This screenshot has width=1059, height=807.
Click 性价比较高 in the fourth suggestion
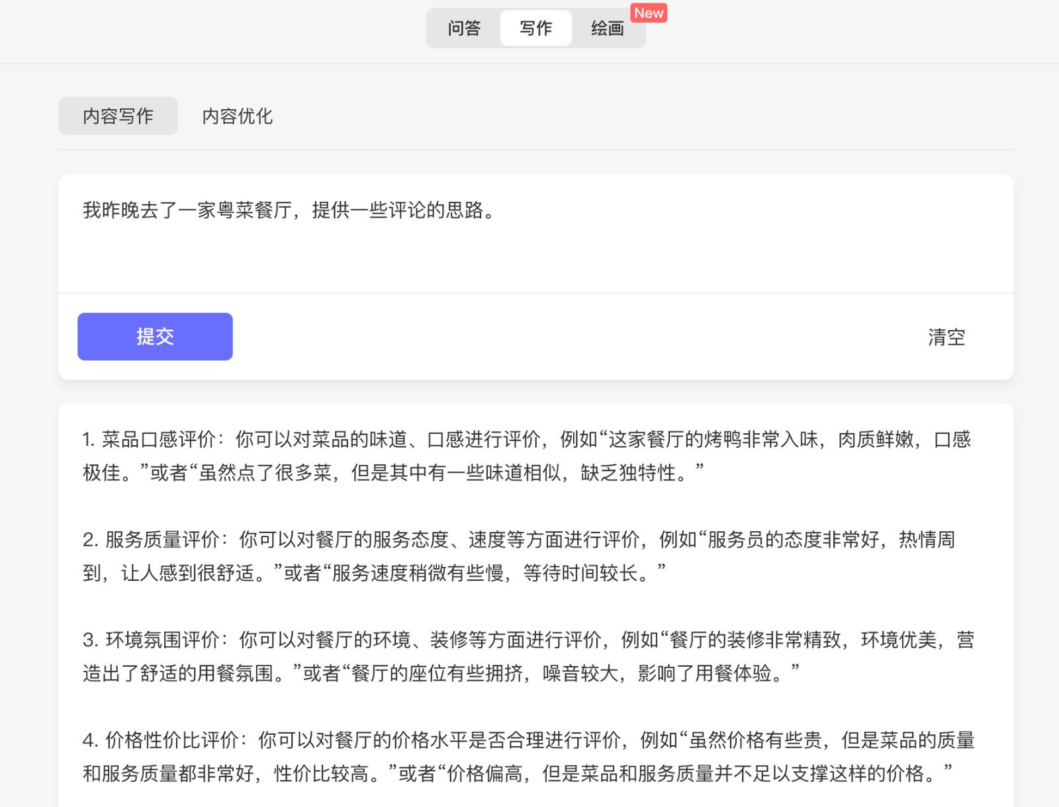321,773
